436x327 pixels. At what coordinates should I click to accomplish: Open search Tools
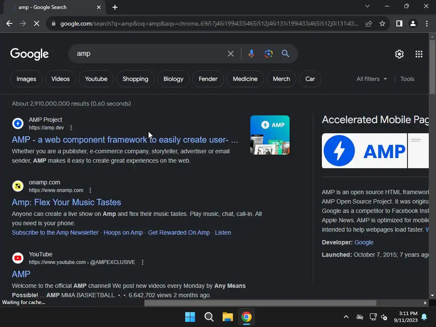[x=407, y=79]
